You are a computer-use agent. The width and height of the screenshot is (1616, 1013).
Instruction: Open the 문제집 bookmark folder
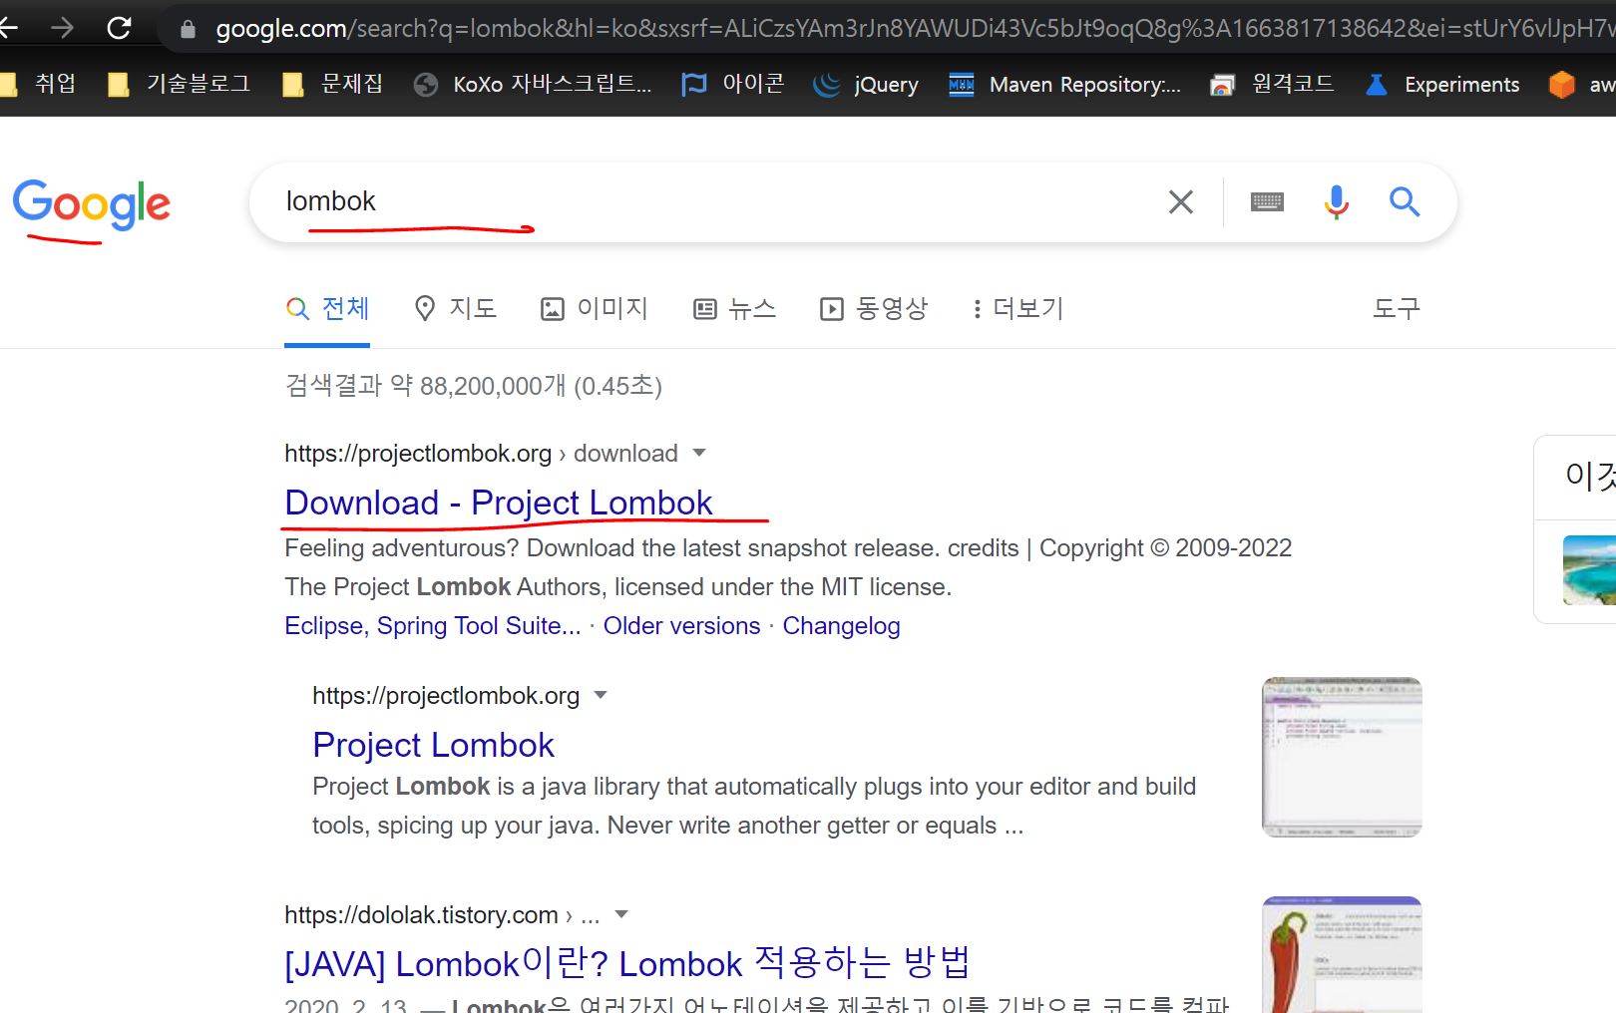(x=333, y=84)
